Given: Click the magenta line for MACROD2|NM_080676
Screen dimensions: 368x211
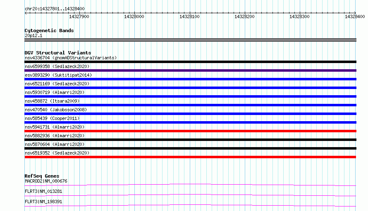Looking at the screenshot, I should point(190,185).
